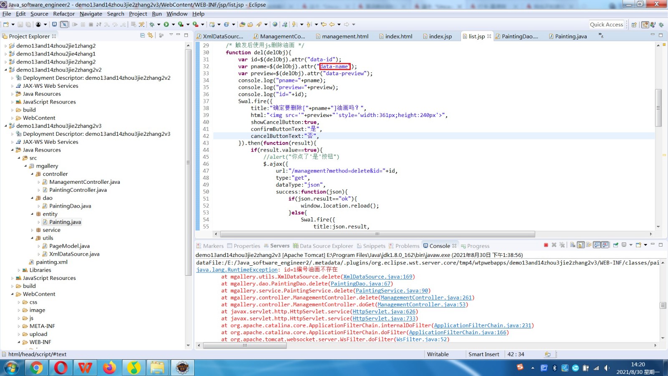Toggle Scroll Lock in the Console toolbar
Screen dimensions: 668x376
(581, 245)
